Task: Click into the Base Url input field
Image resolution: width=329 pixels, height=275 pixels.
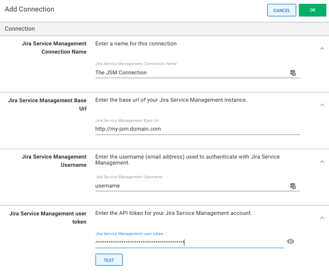Action: click(196, 129)
